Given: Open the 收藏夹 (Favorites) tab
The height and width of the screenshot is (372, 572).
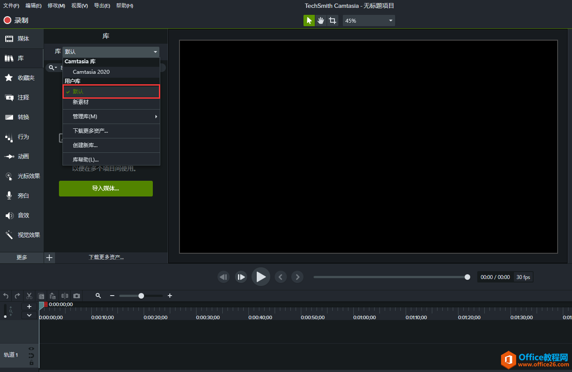Looking at the screenshot, I should [x=21, y=78].
